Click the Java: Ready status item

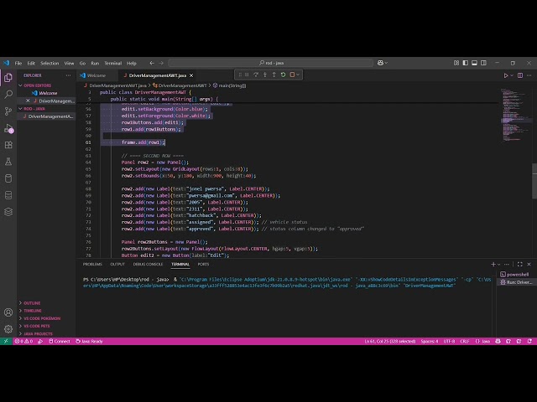tap(89, 341)
